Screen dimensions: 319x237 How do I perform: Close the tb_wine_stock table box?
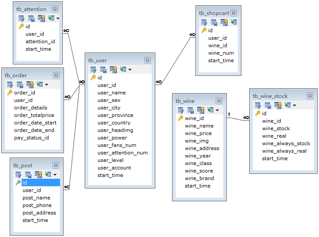point(310,96)
